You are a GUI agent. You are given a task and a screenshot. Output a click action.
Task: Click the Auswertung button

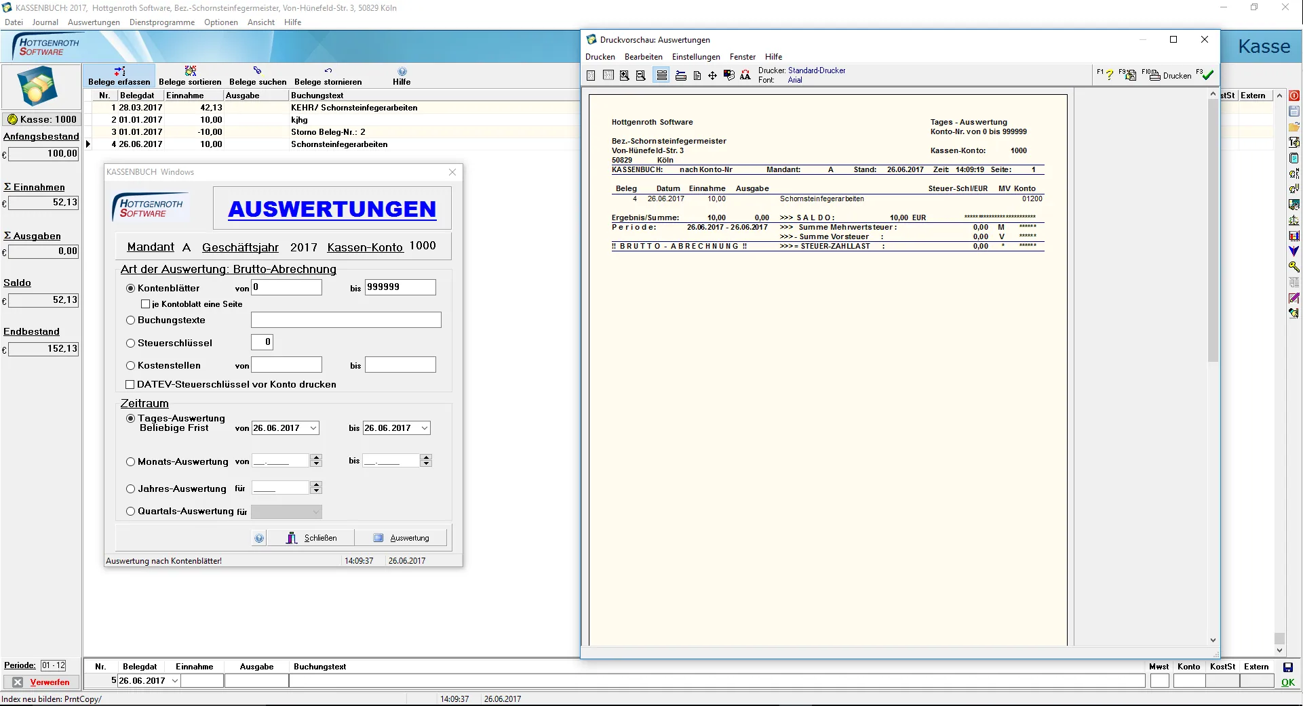(x=402, y=538)
